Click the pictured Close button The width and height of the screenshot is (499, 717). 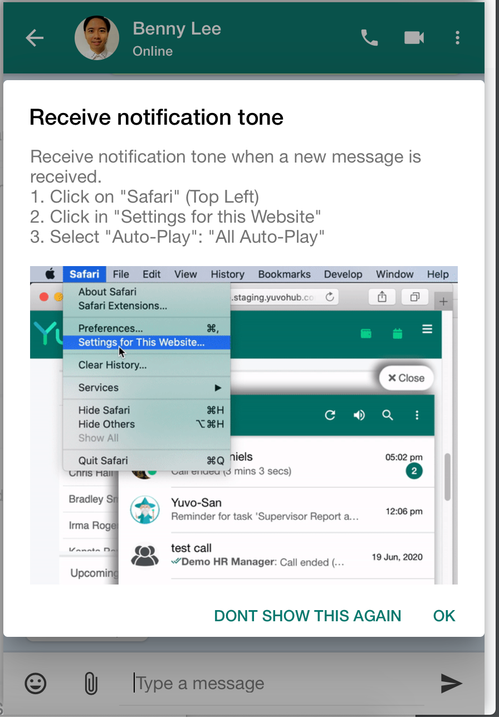(406, 378)
